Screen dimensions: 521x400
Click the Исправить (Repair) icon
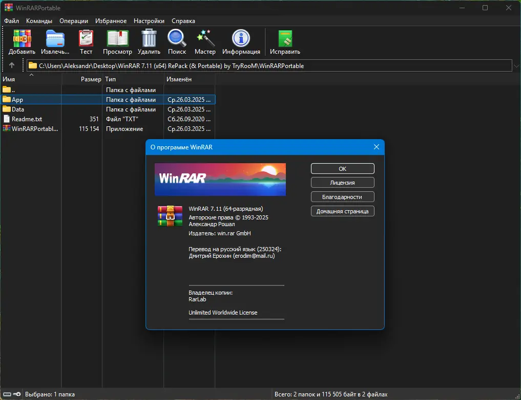coord(285,38)
